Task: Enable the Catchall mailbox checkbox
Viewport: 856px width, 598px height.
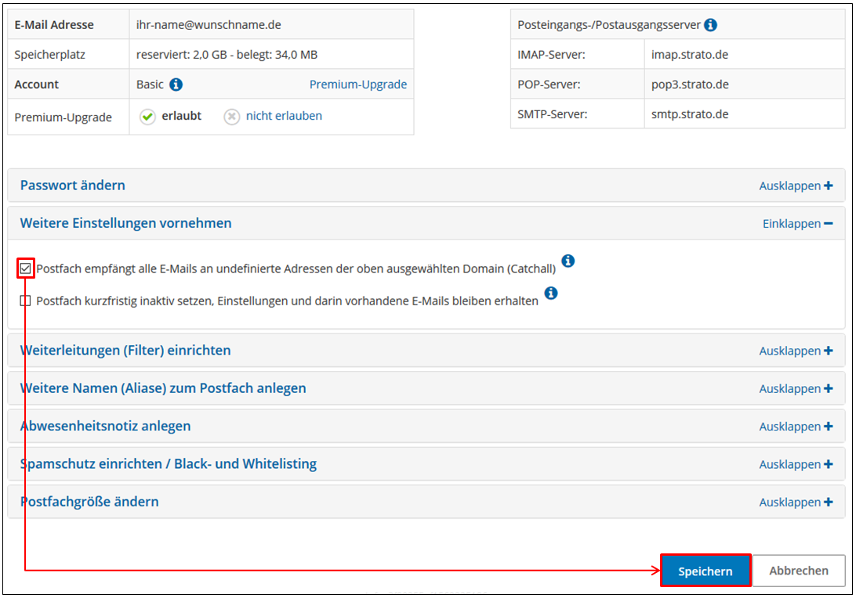Action: (x=25, y=267)
